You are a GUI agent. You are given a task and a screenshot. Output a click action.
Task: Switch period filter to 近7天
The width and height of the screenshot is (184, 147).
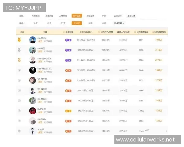click(63, 23)
